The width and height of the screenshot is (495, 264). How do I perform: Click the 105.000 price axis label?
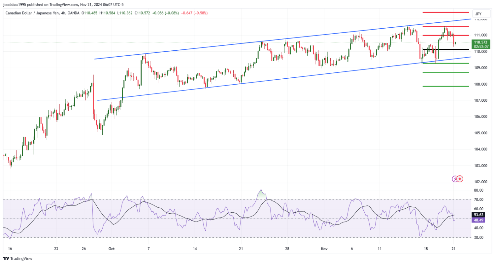pos(480,133)
